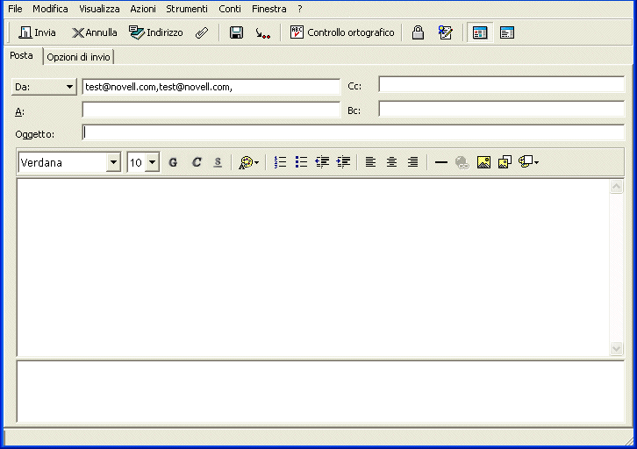The height and width of the screenshot is (449, 637).
Task: Insert a numbered list
Action: (280, 162)
